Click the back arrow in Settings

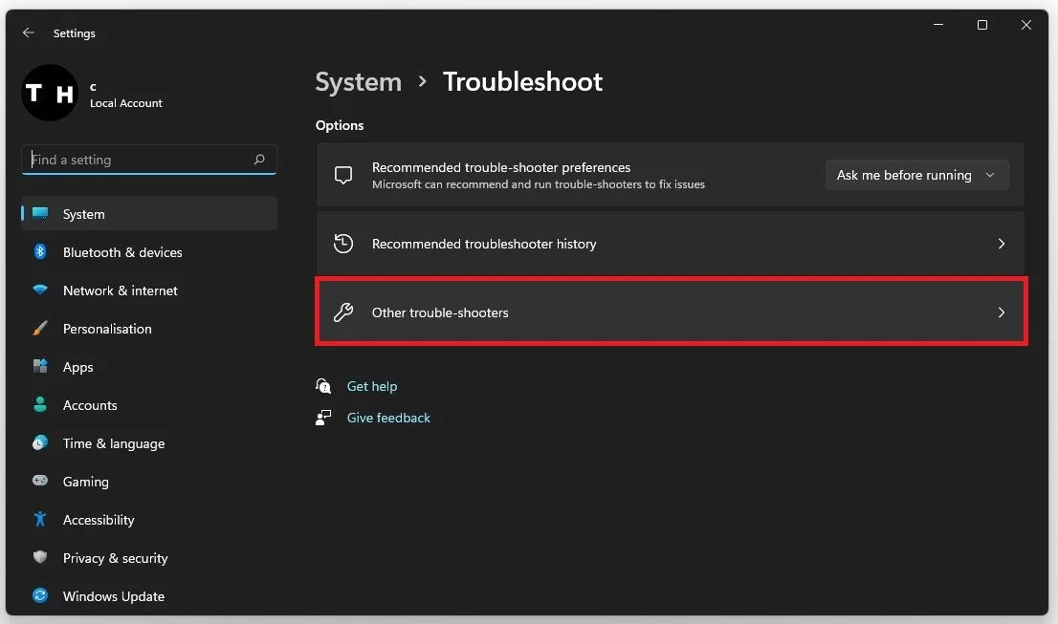29,32
